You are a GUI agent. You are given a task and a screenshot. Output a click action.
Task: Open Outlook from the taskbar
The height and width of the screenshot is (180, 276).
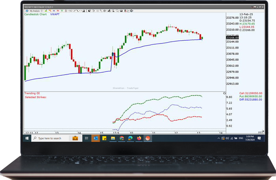coord(95,139)
